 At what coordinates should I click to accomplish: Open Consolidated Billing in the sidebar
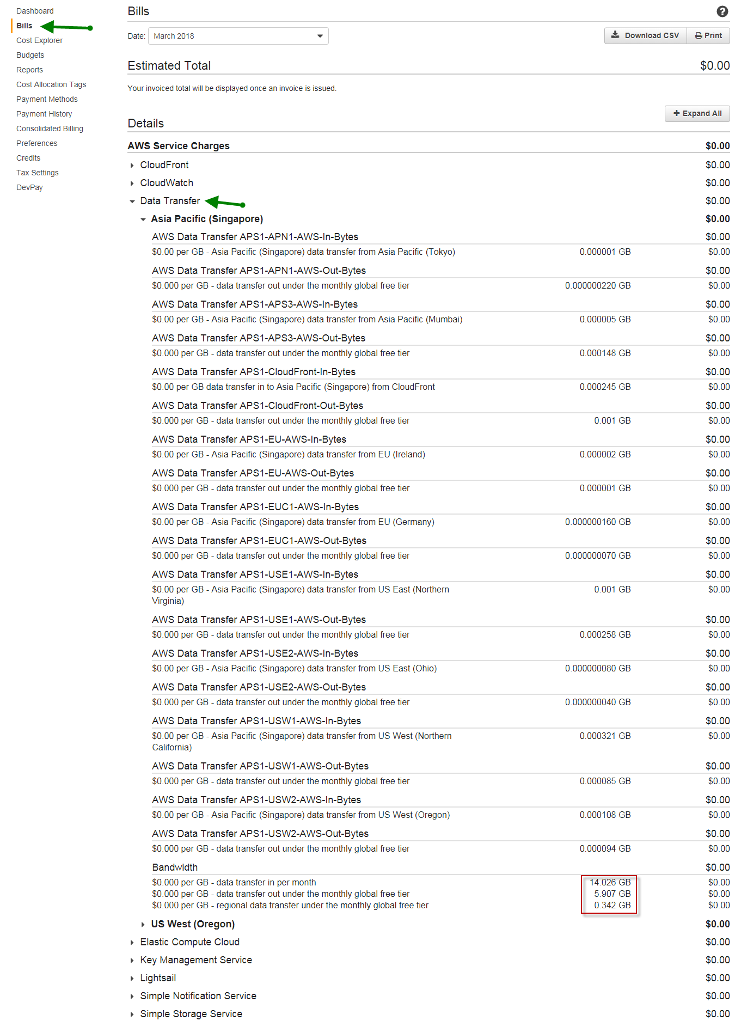50,129
